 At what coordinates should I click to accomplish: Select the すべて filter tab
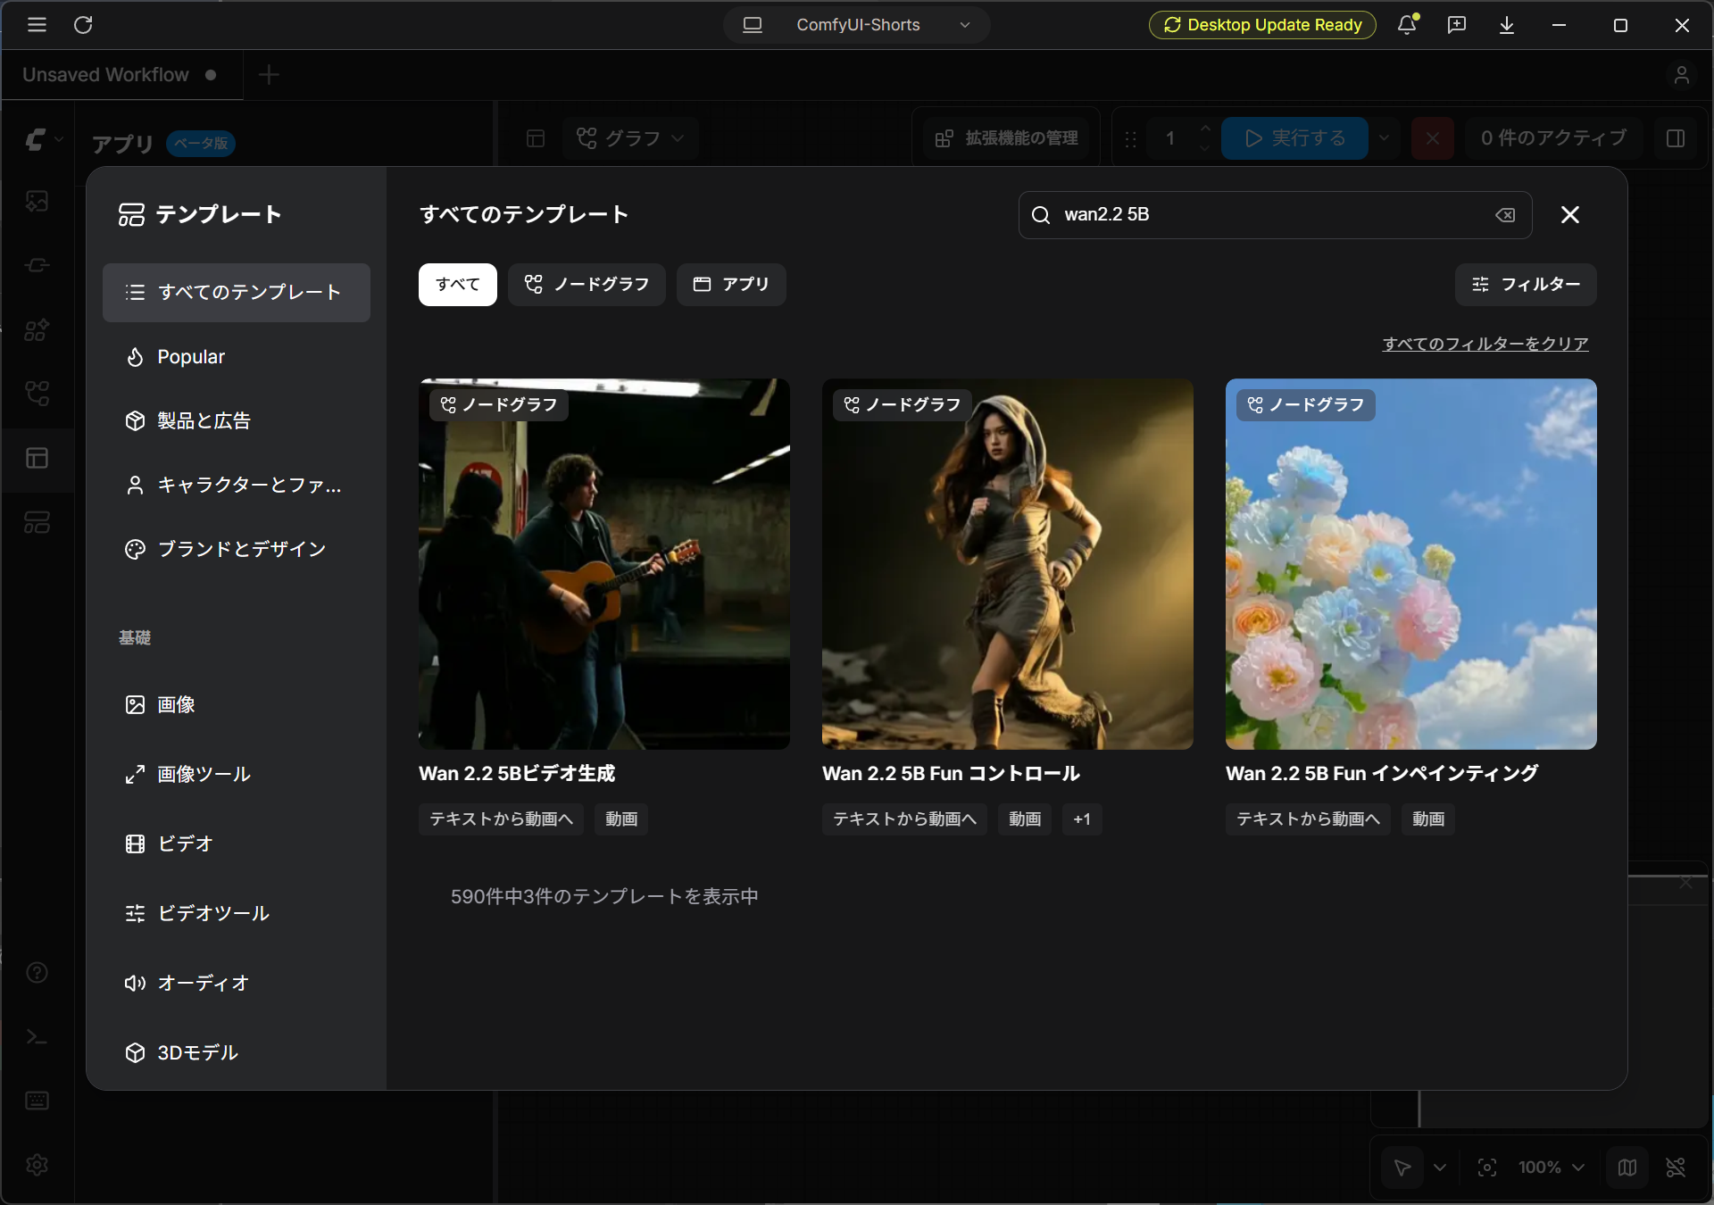(458, 285)
